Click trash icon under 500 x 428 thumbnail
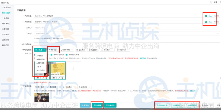The width and height of the screenshot is (221, 110). [62, 78]
